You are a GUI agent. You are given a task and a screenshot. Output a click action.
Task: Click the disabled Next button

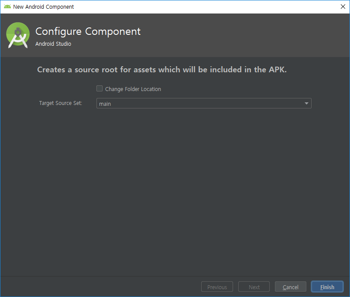254,287
